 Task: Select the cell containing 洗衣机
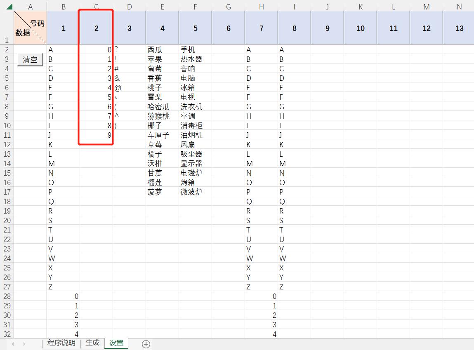195,106
